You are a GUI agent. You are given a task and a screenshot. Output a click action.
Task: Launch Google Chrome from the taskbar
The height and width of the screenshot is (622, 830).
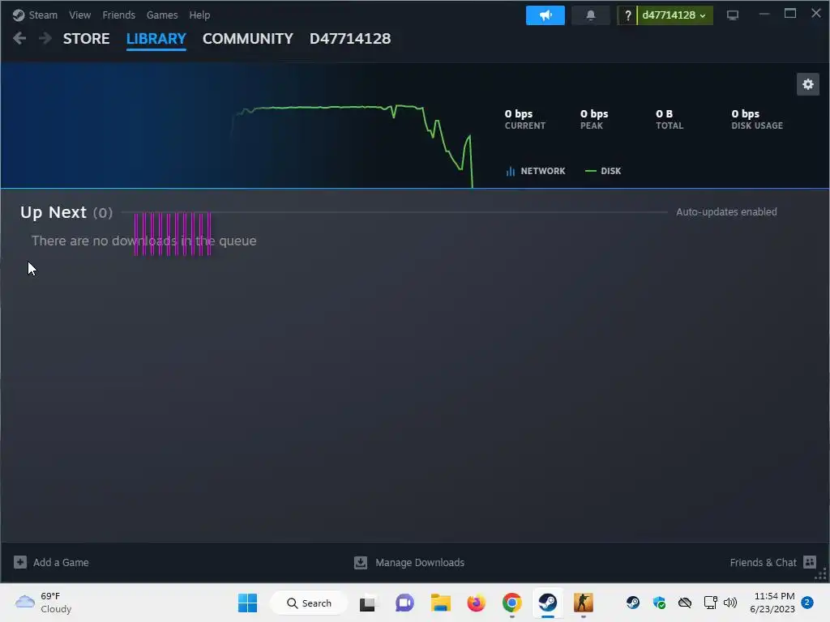click(512, 603)
